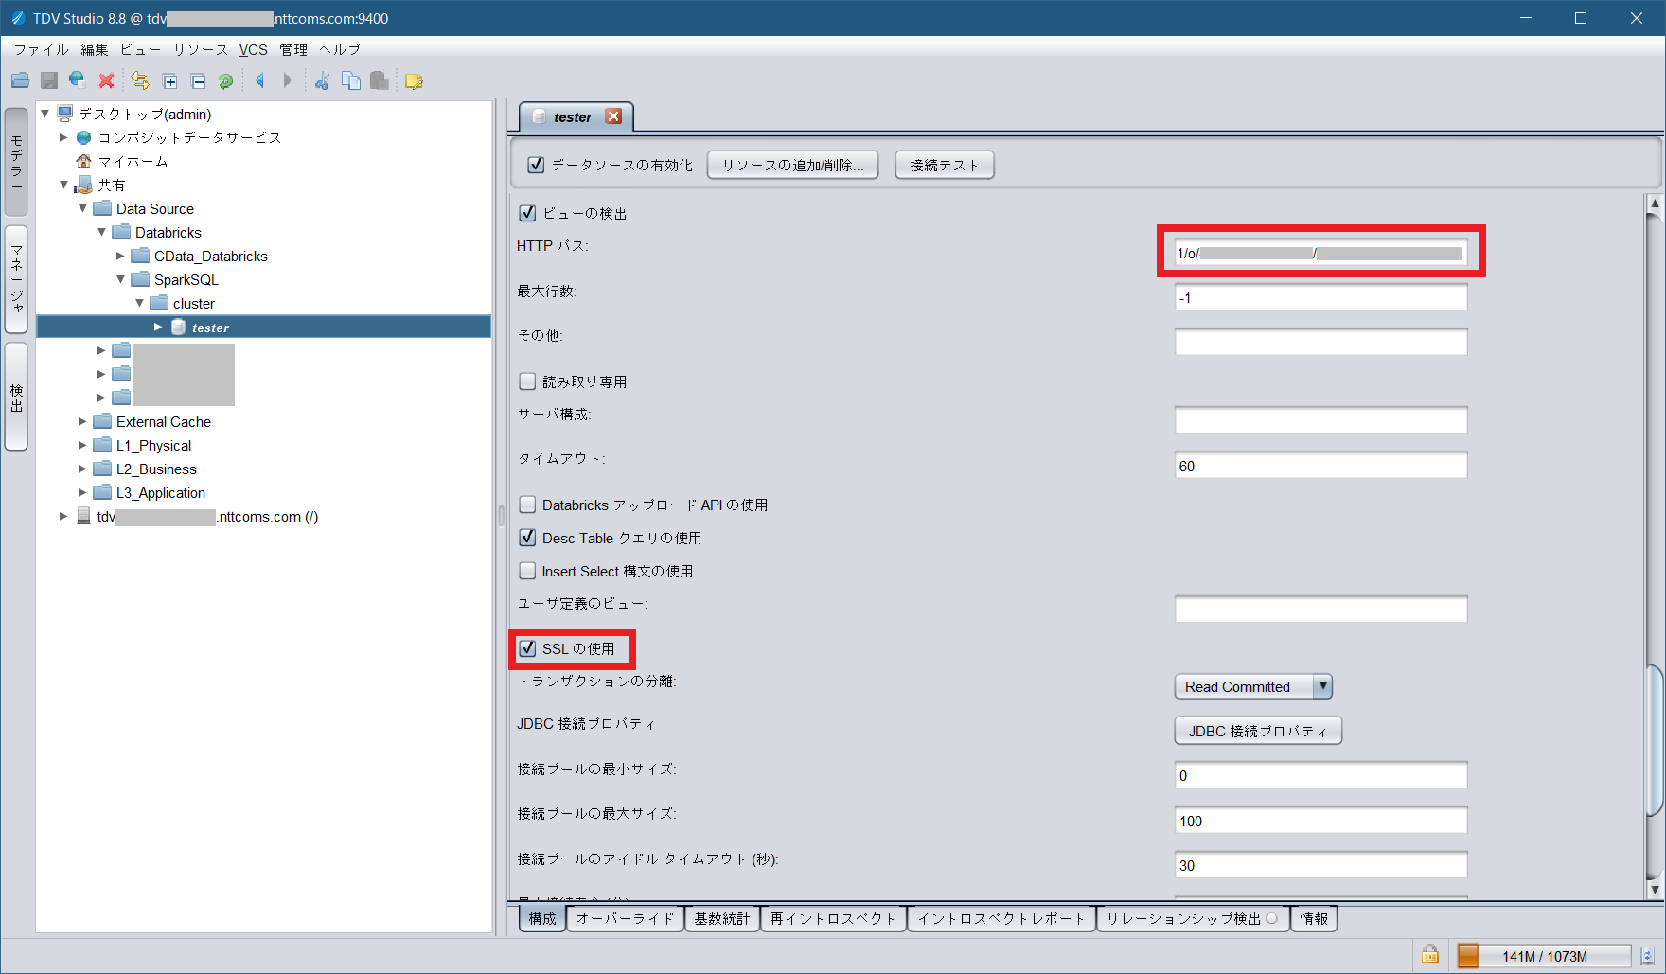Click the scrollbar down arrow in properties panel
The height and width of the screenshot is (974, 1666).
[x=1655, y=889]
